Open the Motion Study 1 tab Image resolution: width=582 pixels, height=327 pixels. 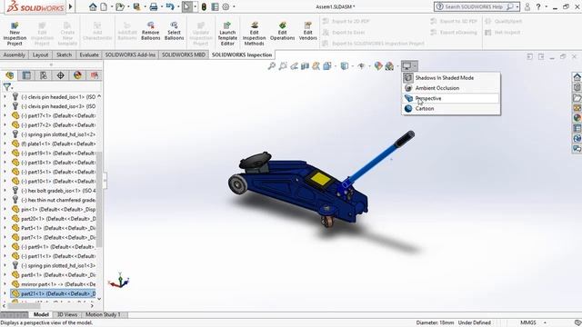(103, 315)
